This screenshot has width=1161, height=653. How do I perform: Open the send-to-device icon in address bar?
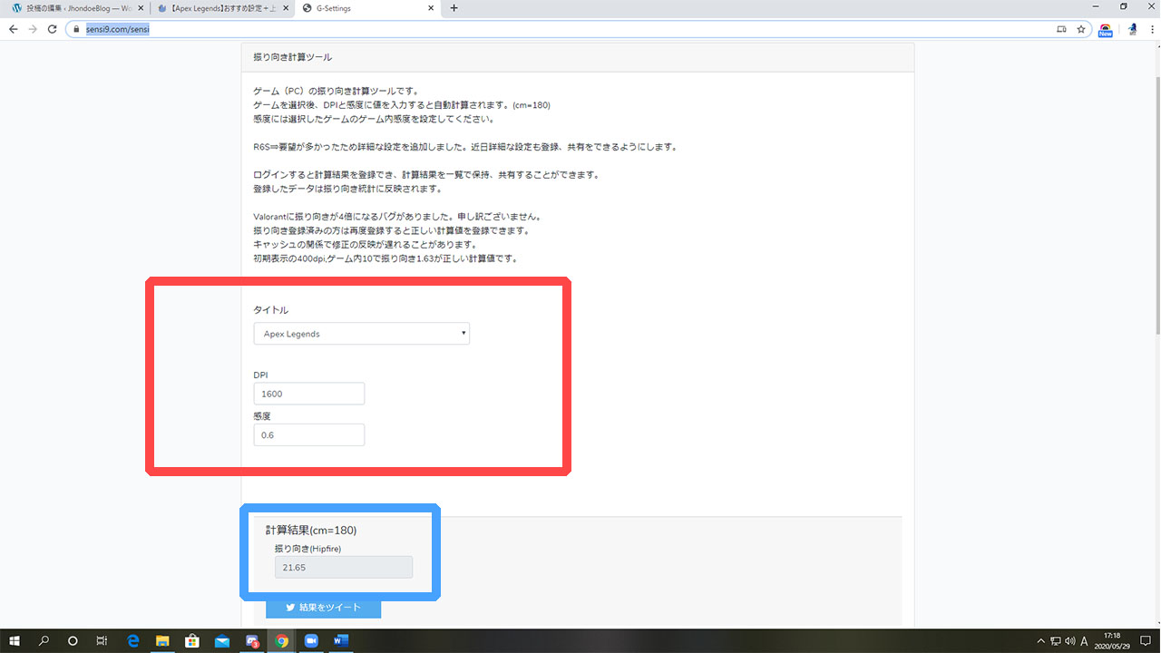click(1061, 29)
